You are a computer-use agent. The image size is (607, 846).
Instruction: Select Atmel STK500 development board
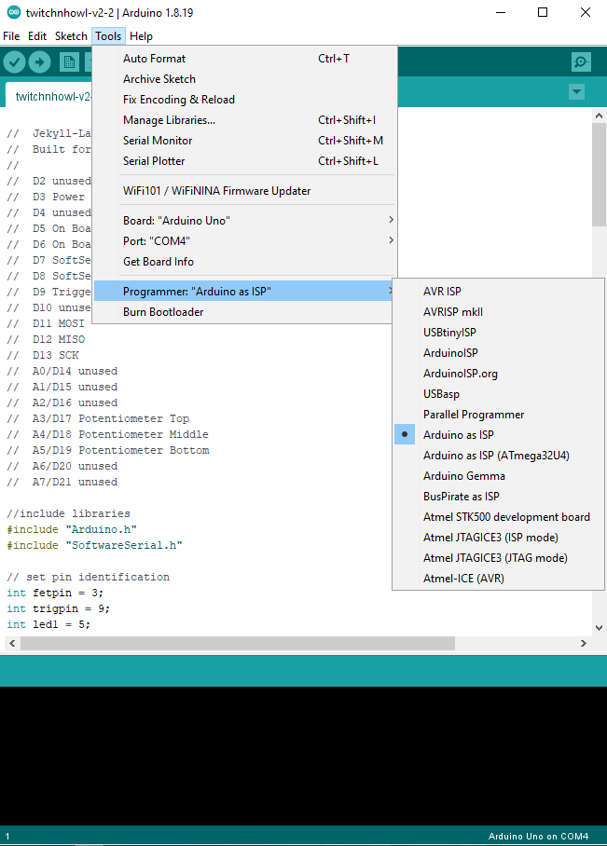[498, 517]
